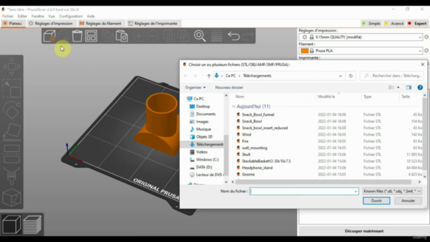Switch to sliced layers preview view
The width and height of the screenshot is (430, 242).
32,224
